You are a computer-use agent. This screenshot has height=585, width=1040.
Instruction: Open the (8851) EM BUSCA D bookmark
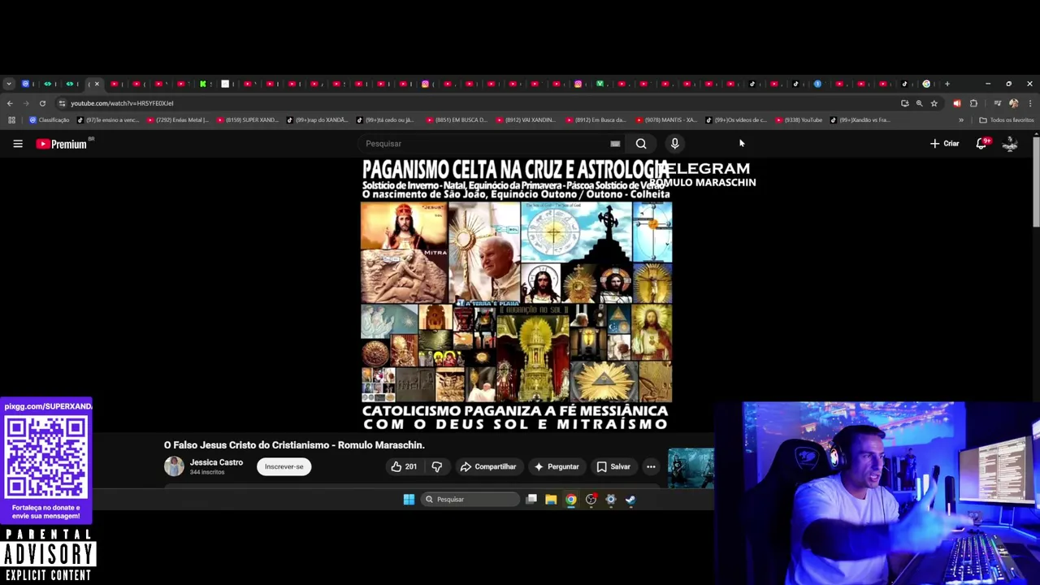pos(457,120)
